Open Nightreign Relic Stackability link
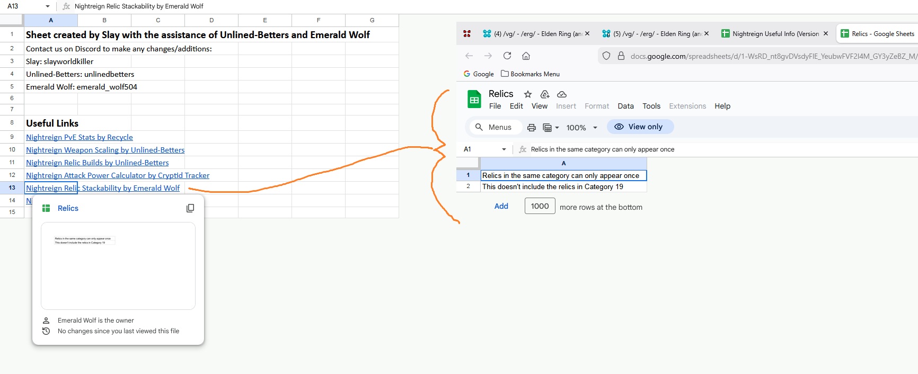 [x=103, y=188]
